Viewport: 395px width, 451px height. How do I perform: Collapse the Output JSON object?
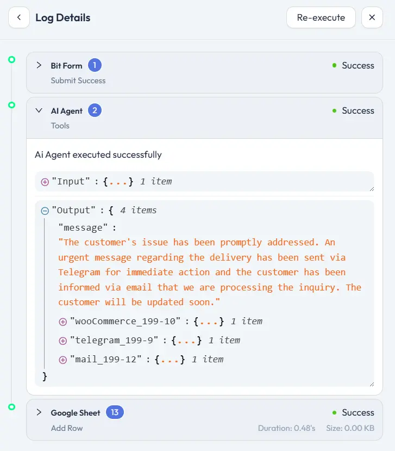46,210
